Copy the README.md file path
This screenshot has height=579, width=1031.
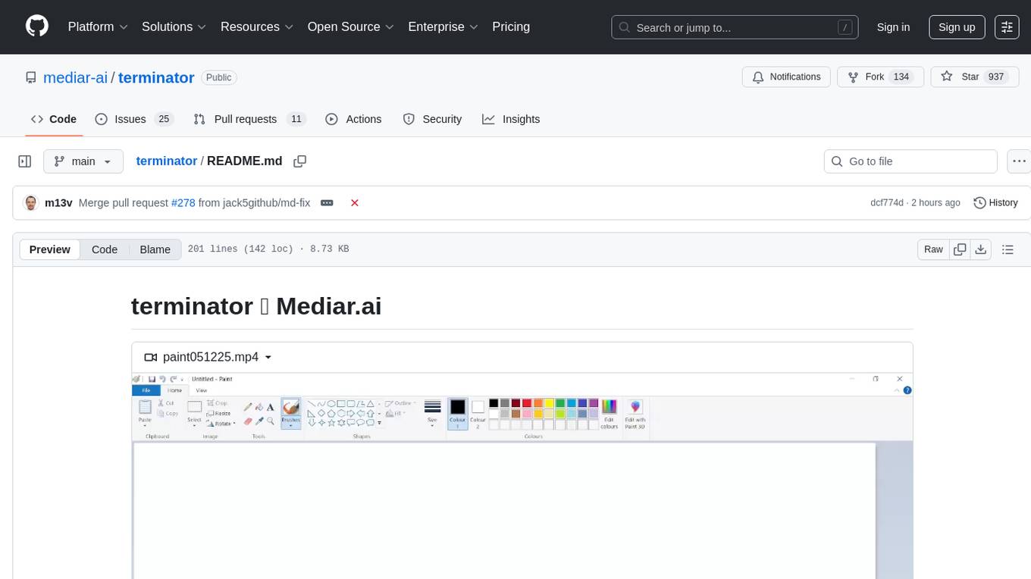[x=299, y=161]
